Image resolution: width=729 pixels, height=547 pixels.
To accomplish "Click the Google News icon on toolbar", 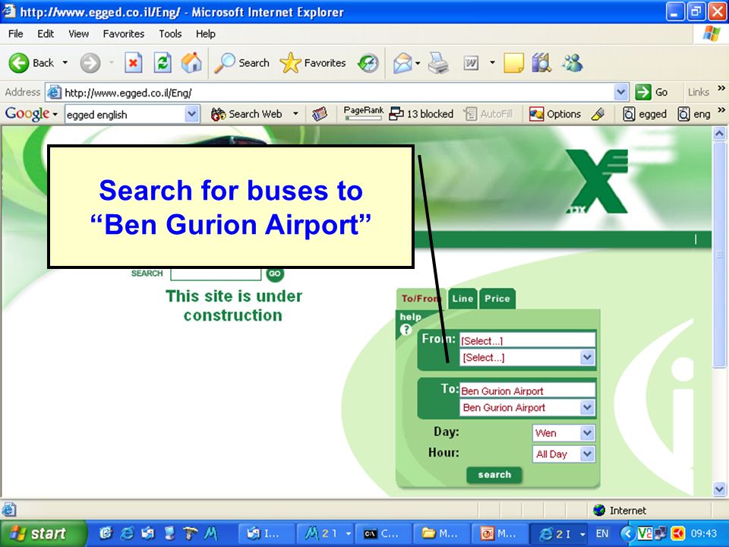I will click(320, 114).
